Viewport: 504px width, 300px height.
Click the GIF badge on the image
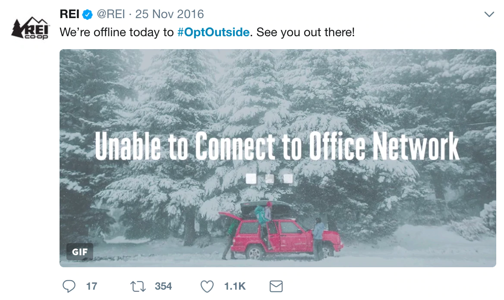point(80,252)
